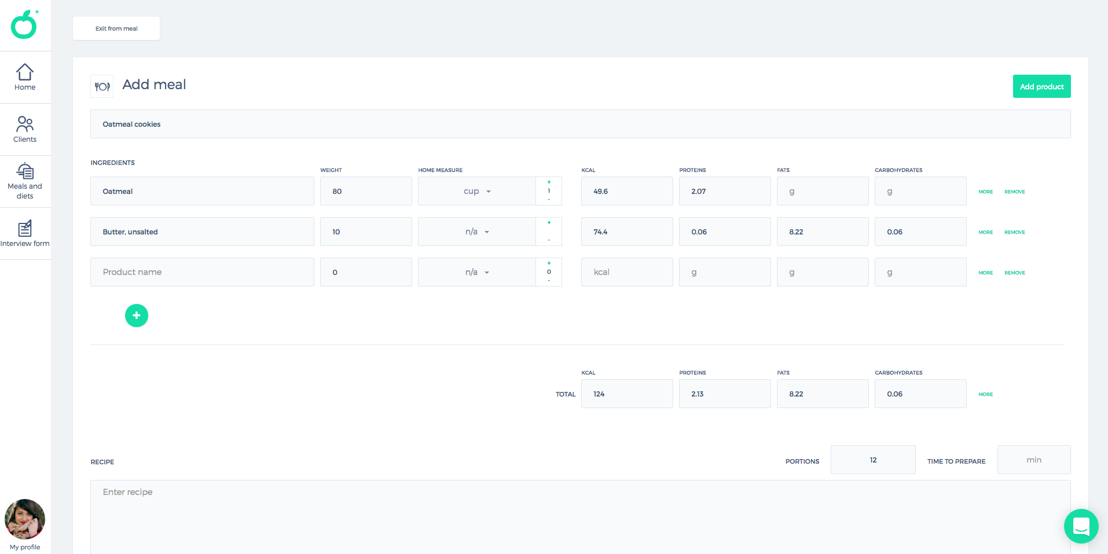Click the Enter recipe text area

click(580, 517)
